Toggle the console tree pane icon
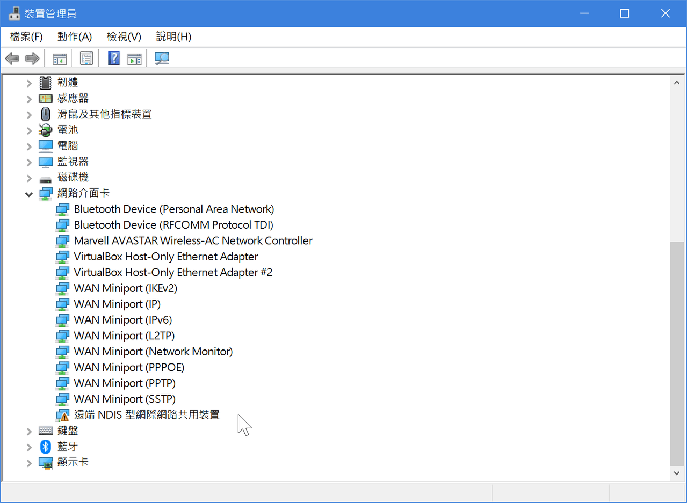The image size is (687, 503). coord(59,58)
